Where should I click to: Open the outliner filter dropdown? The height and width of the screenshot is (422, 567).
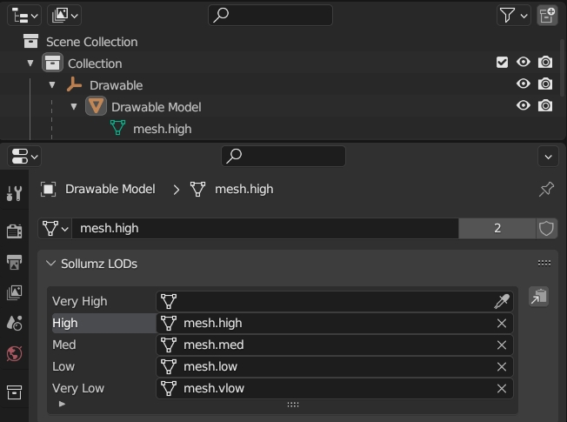513,15
